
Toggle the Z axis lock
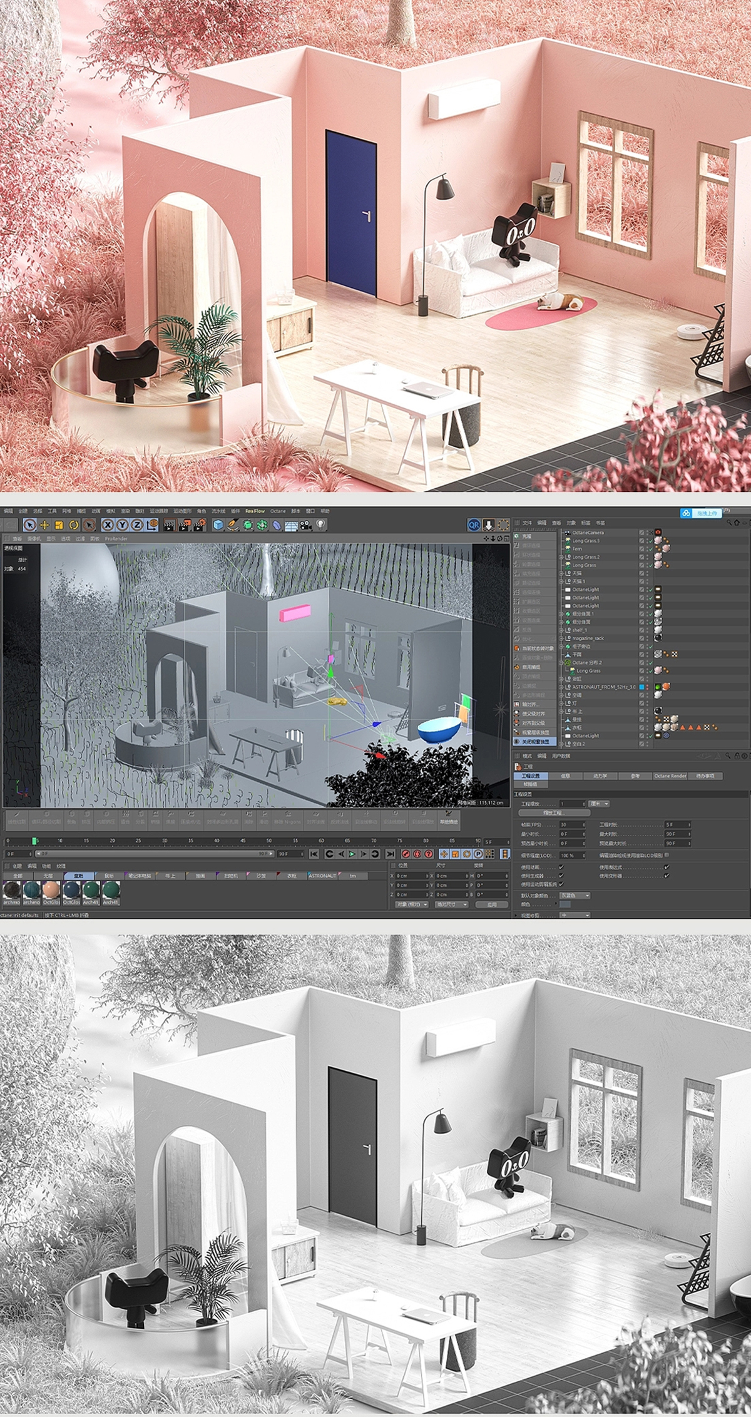pyautogui.click(x=136, y=525)
